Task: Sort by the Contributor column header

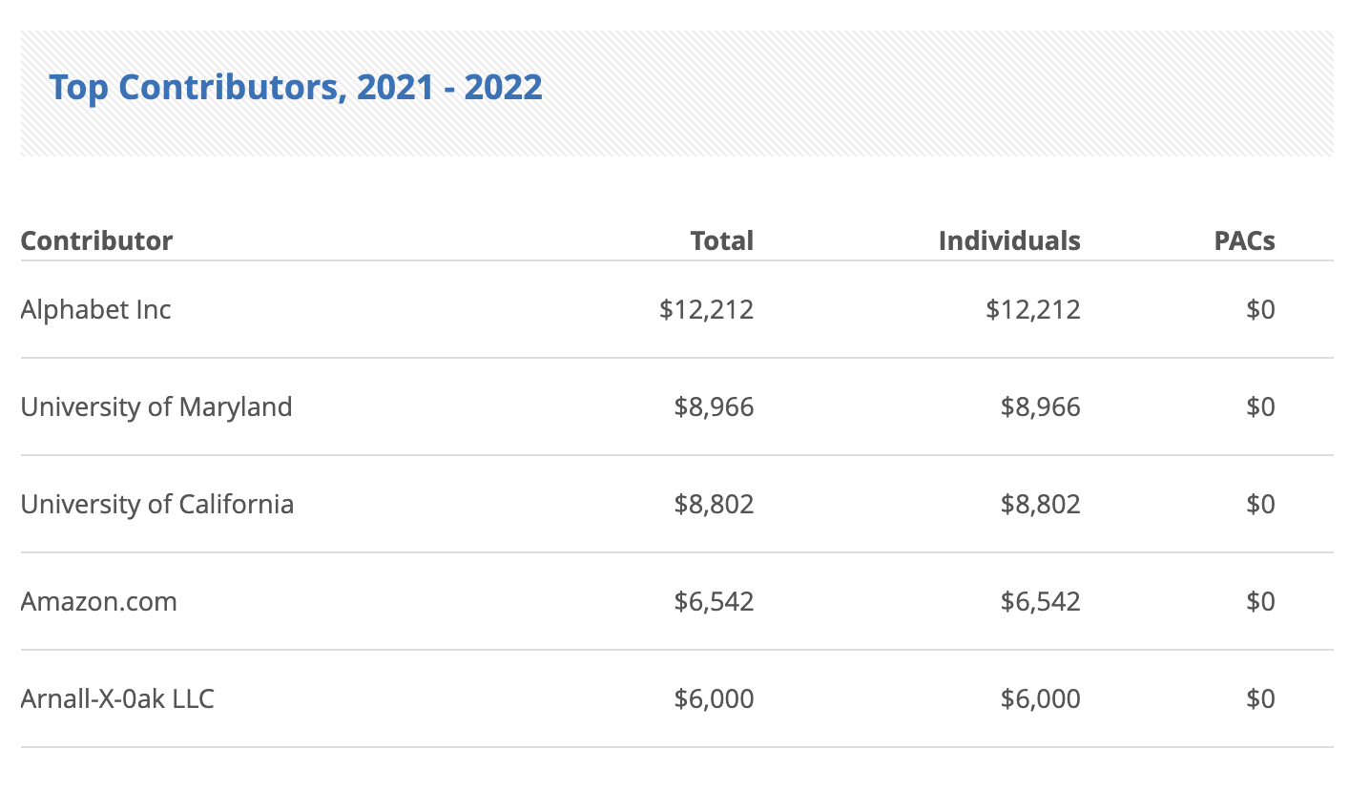Action: click(96, 240)
